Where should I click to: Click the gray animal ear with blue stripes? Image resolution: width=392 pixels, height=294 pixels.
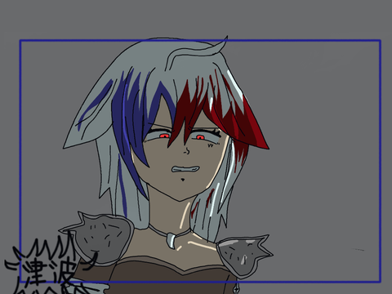(90, 114)
